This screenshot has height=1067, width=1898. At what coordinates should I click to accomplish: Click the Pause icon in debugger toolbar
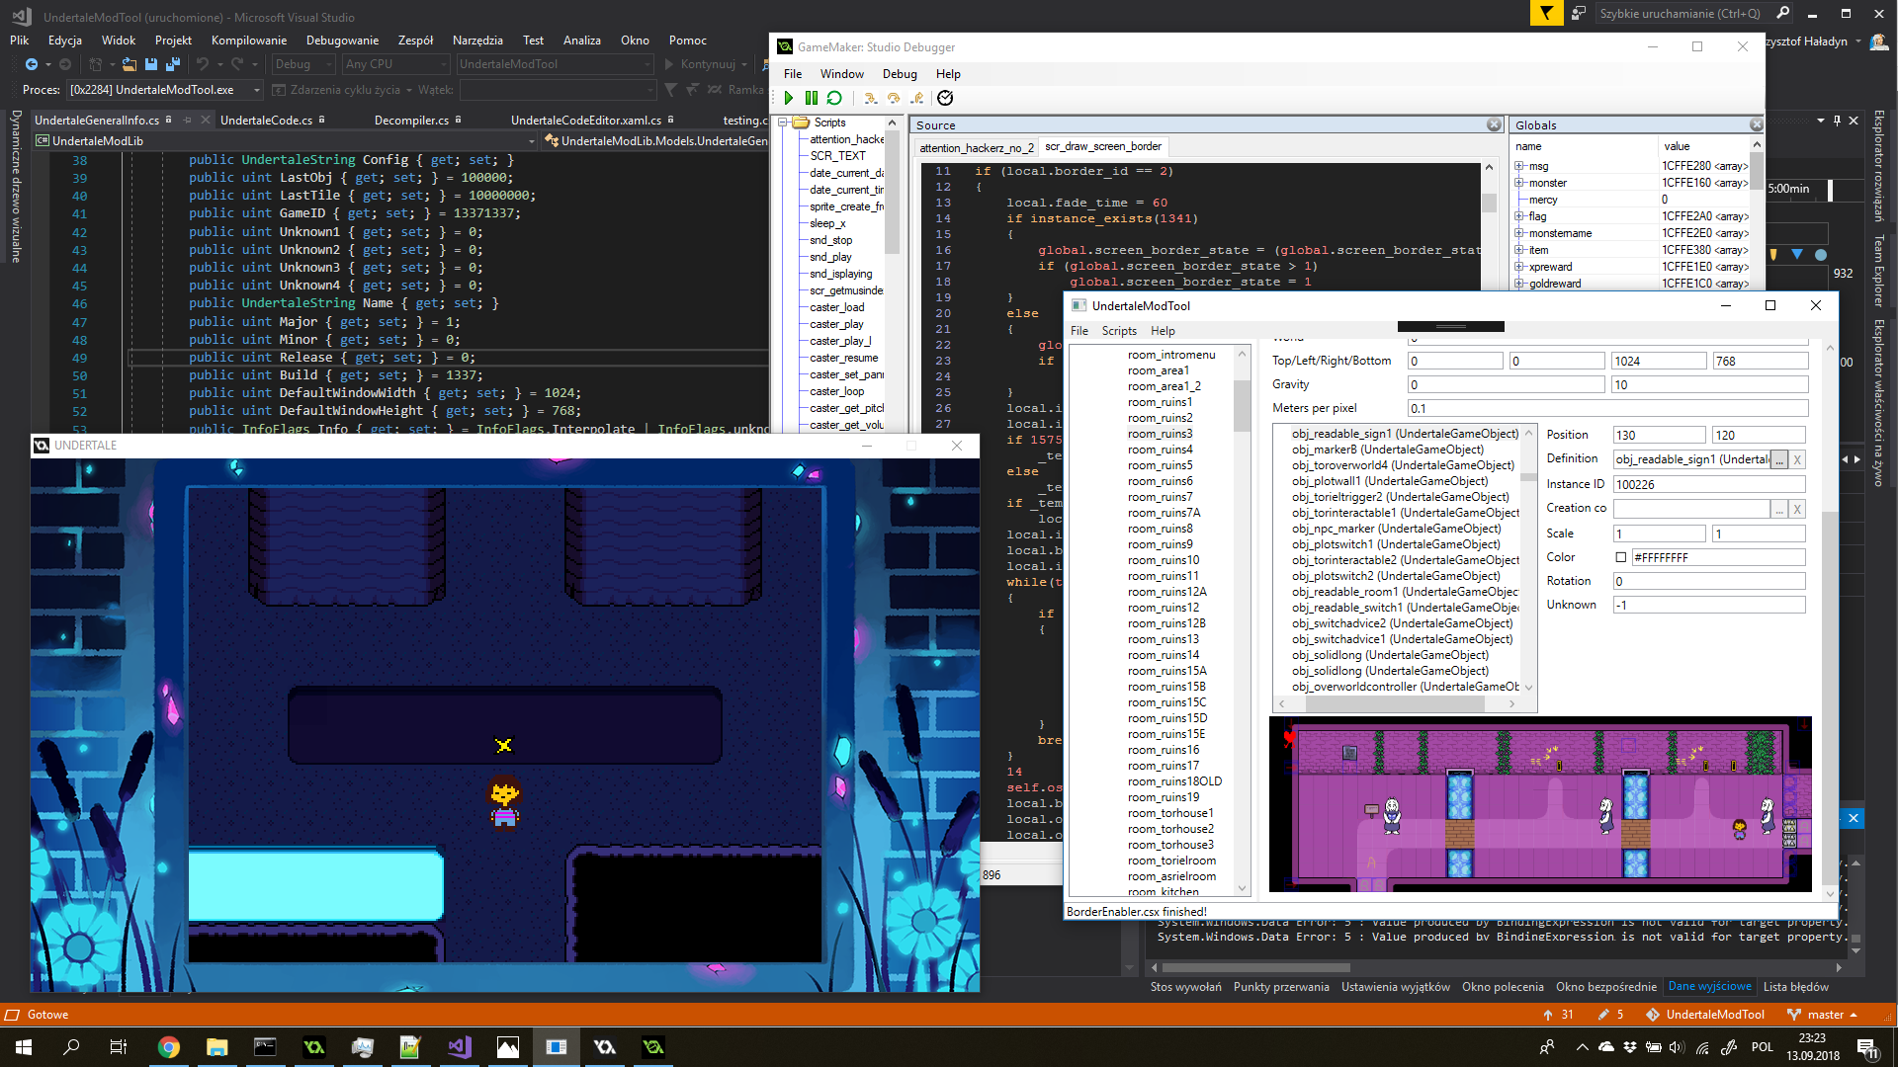[x=811, y=98]
